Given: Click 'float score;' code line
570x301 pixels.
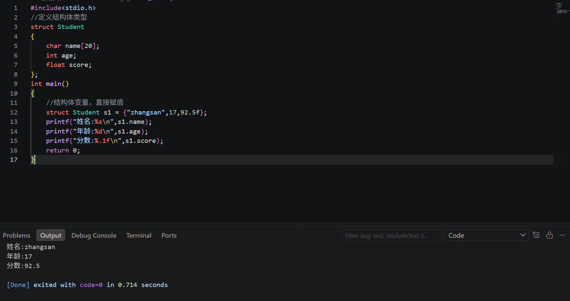Looking at the screenshot, I should point(69,65).
